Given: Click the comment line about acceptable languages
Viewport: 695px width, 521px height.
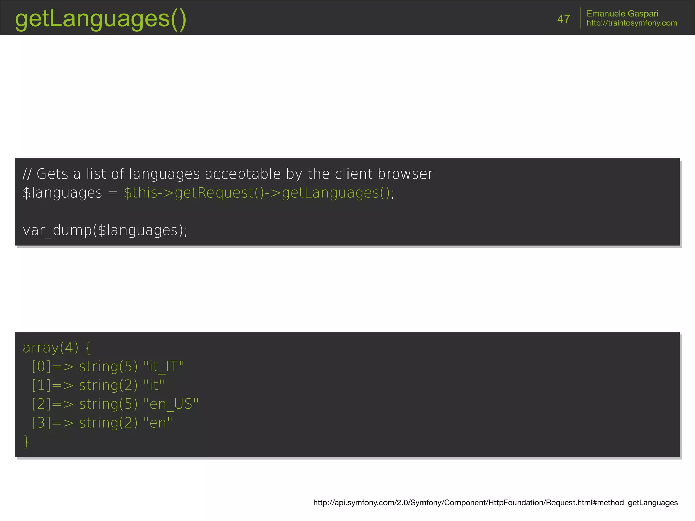Looking at the screenshot, I should [x=228, y=174].
